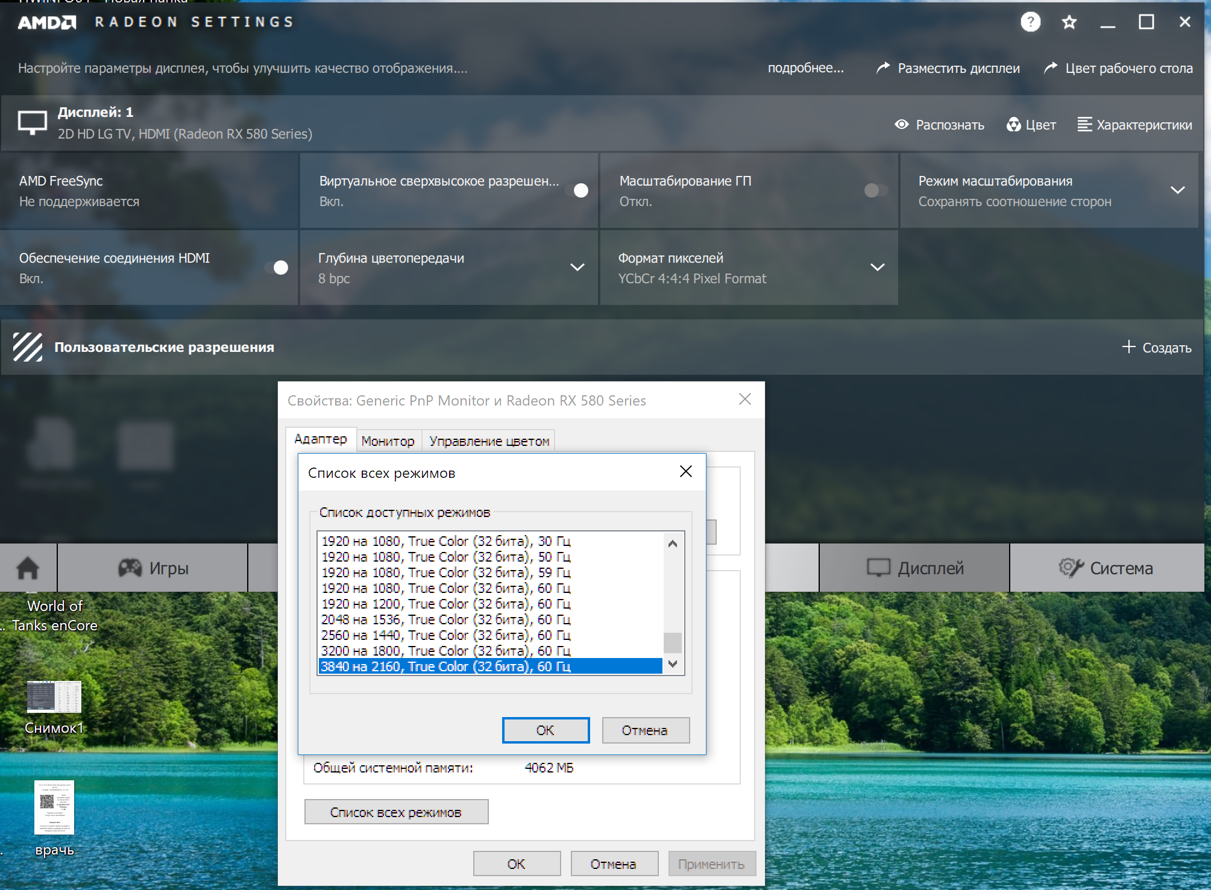The width and height of the screenshot is (1211, 890).
Task: Select 2560 by 1440 60 Hz mode
Action: click(x=445, y=635)
